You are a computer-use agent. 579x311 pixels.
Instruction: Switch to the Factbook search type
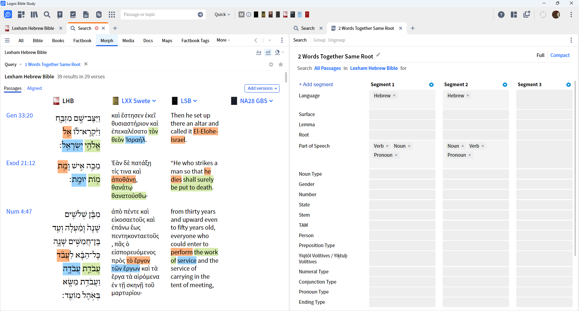pyautogui.click(x=82, y=40)
